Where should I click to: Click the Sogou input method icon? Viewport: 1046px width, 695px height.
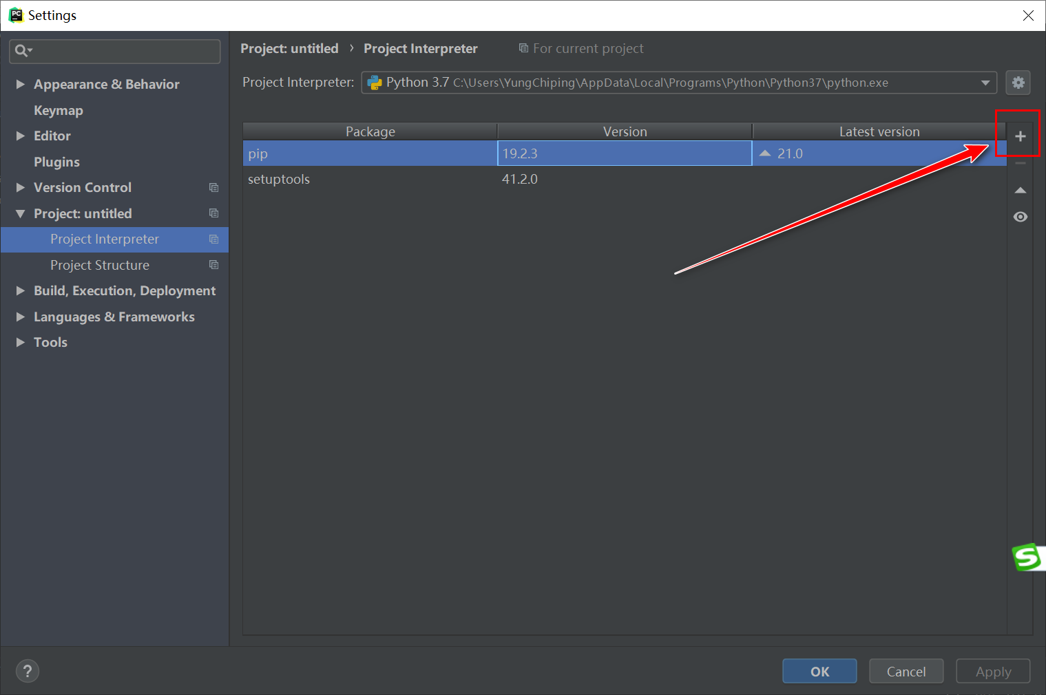1027,557
